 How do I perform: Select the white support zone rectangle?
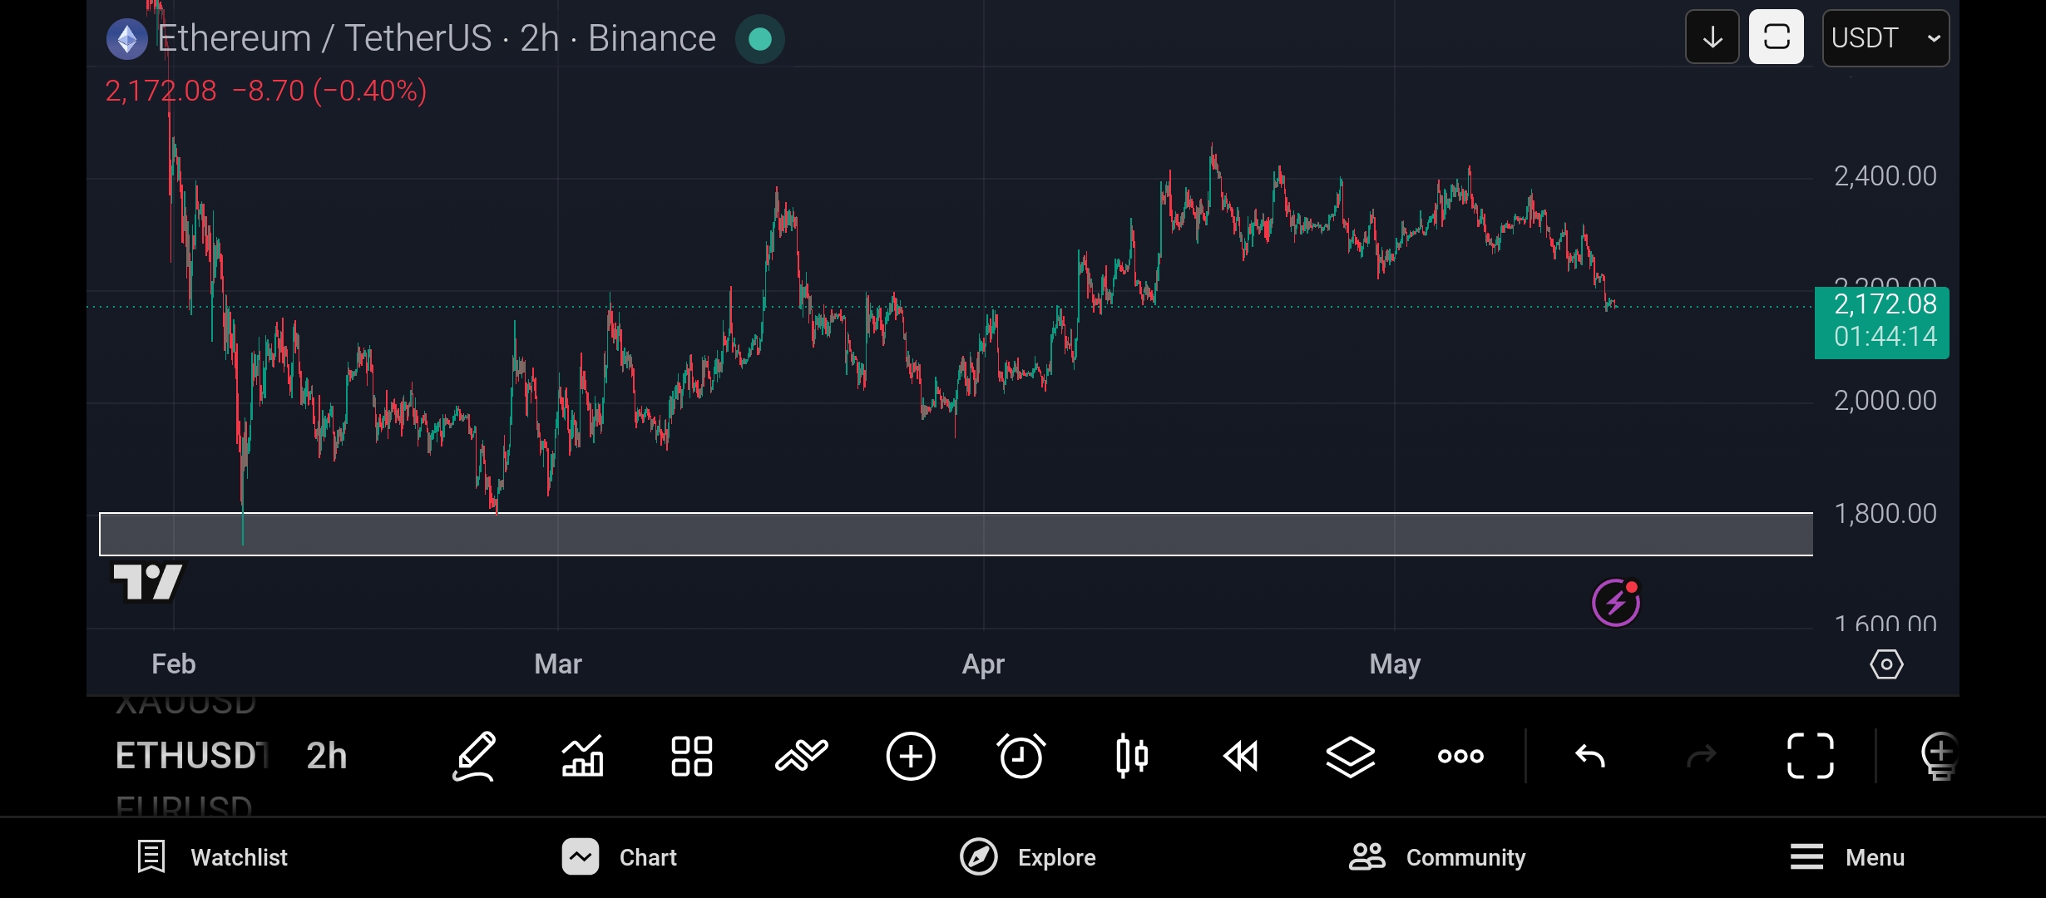pyautogui.click(x=956, y=534)
